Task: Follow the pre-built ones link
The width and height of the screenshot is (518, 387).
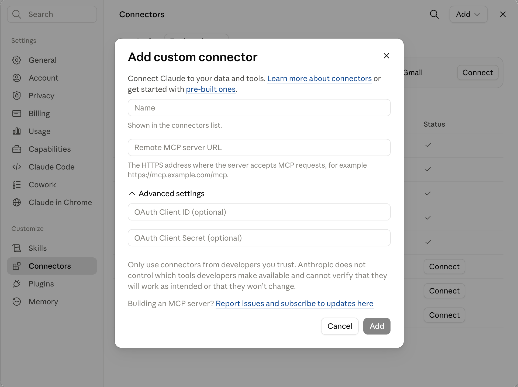Action: 211,89
